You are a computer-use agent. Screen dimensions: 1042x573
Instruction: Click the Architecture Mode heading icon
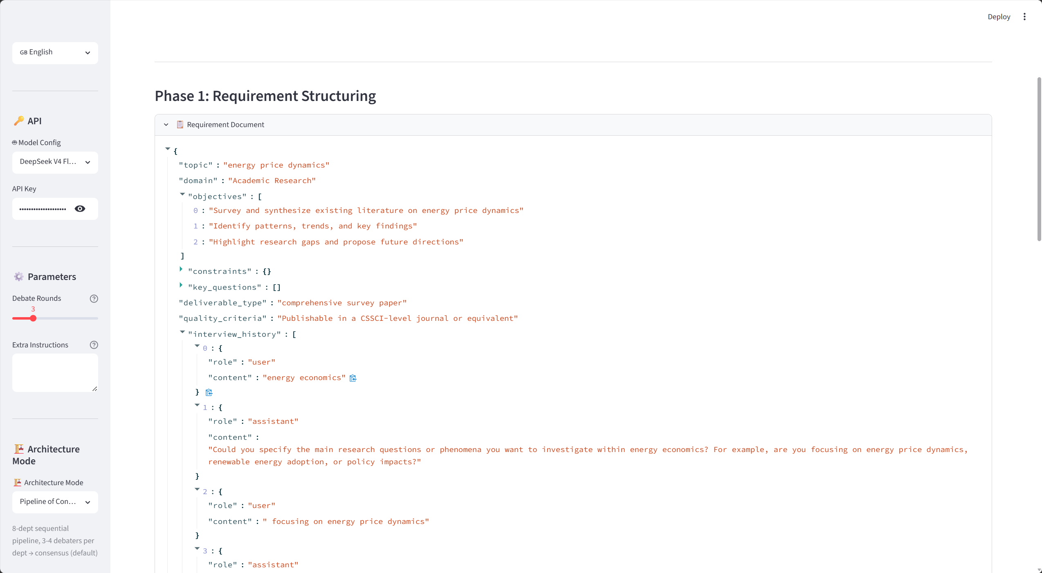19,449
